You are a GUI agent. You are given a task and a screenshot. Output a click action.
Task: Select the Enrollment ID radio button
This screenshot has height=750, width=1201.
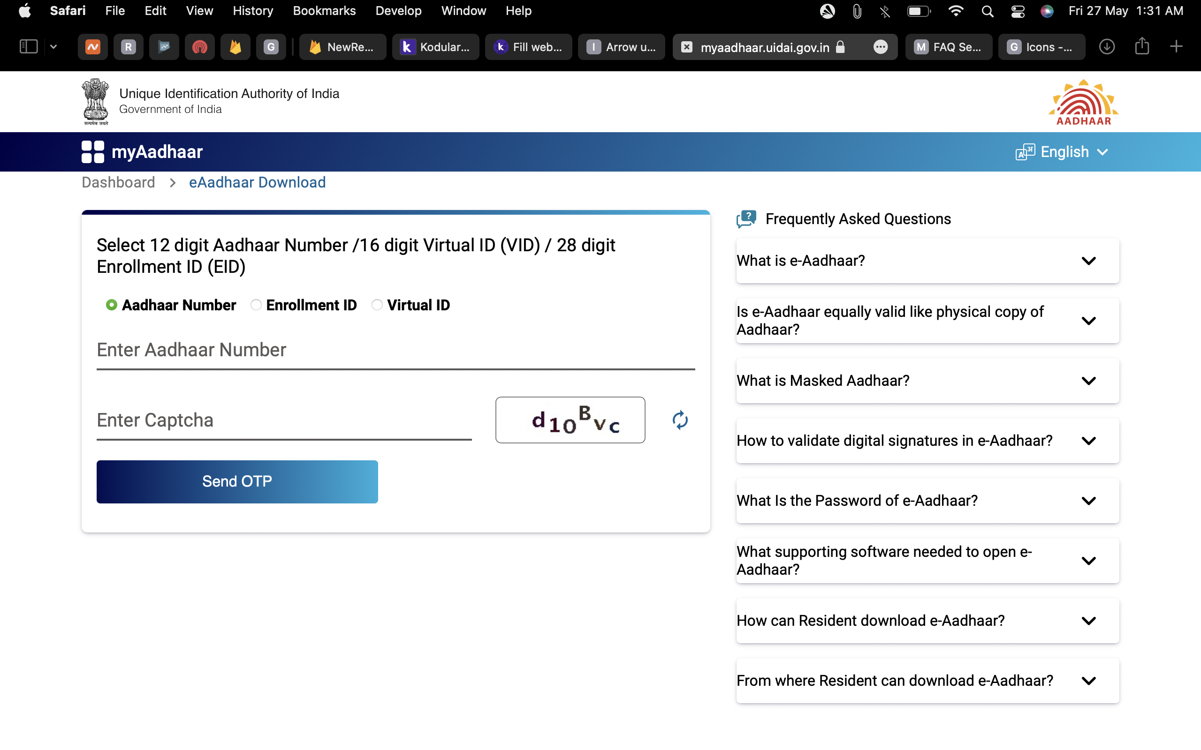(x=256, y=305)
